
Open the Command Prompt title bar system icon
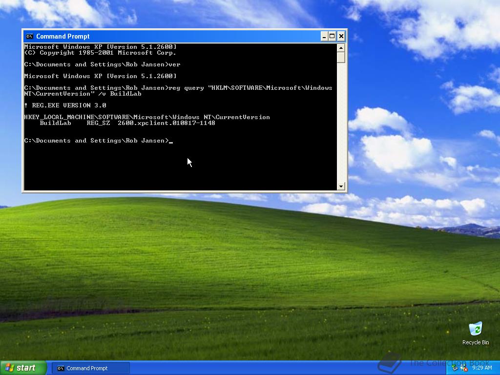[29, 36]
